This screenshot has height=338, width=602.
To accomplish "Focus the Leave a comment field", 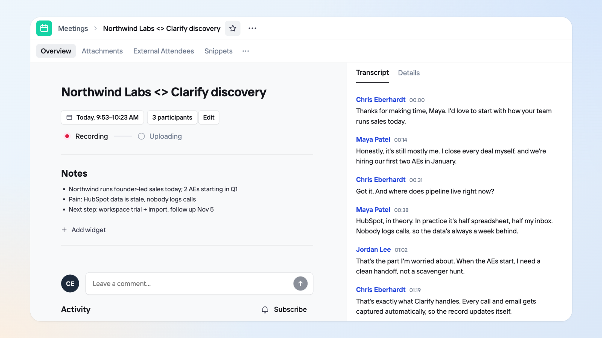I will click(199, 283).
